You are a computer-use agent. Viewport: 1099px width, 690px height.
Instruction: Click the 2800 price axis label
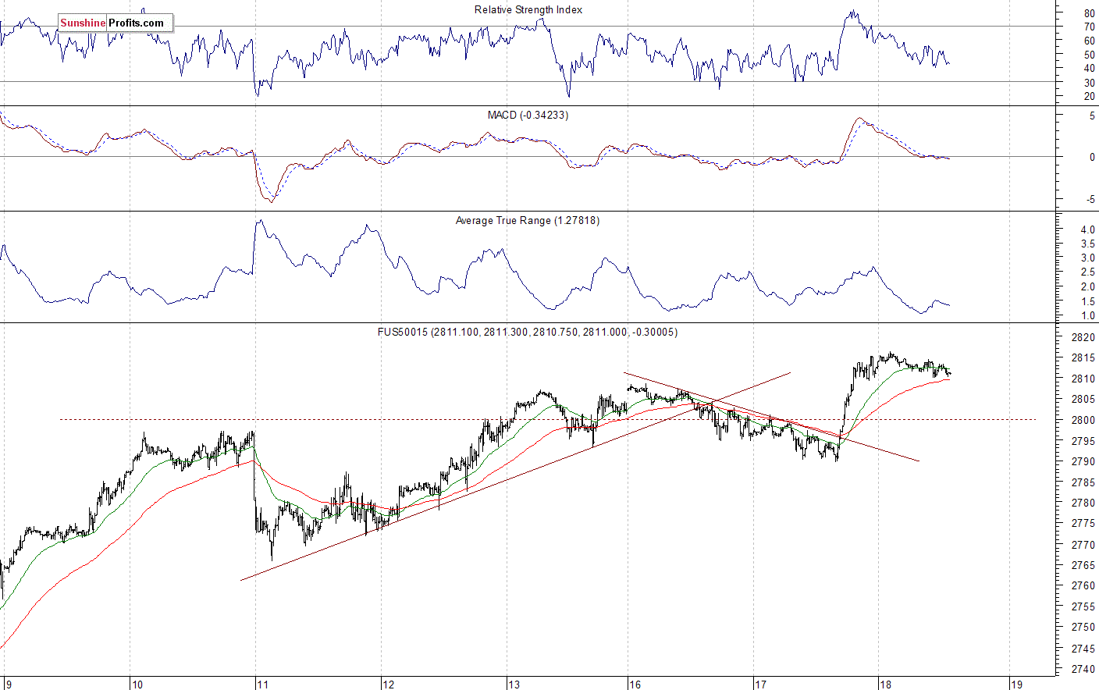pos(1083,421)
